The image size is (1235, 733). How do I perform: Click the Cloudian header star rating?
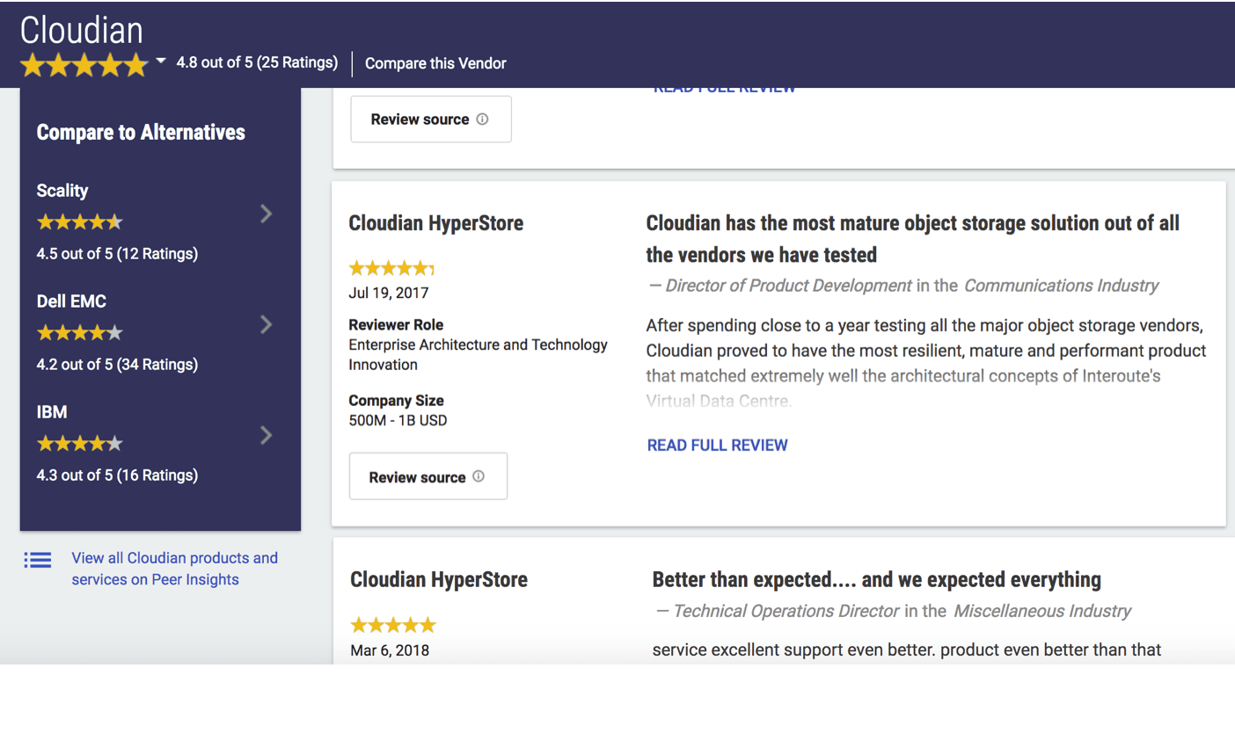point(84,65)
